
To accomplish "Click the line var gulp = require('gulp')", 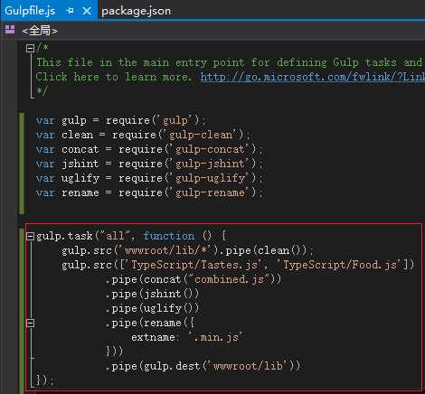I will pyautogui.click(x=121, y=120).
